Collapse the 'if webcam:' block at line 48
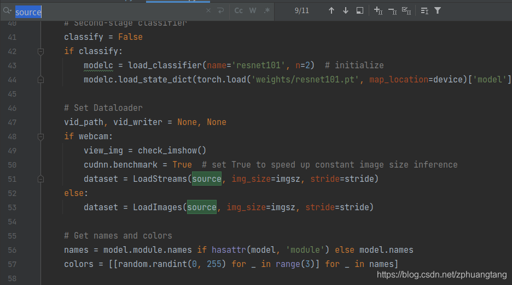 pyautogui.click(x=40, y=136)
